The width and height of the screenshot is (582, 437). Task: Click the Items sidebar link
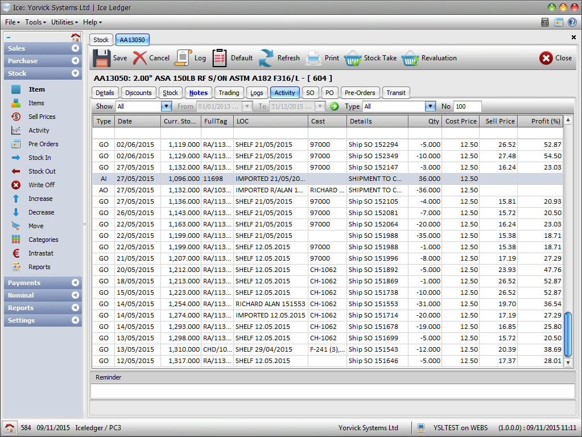(x=36, y=103)
